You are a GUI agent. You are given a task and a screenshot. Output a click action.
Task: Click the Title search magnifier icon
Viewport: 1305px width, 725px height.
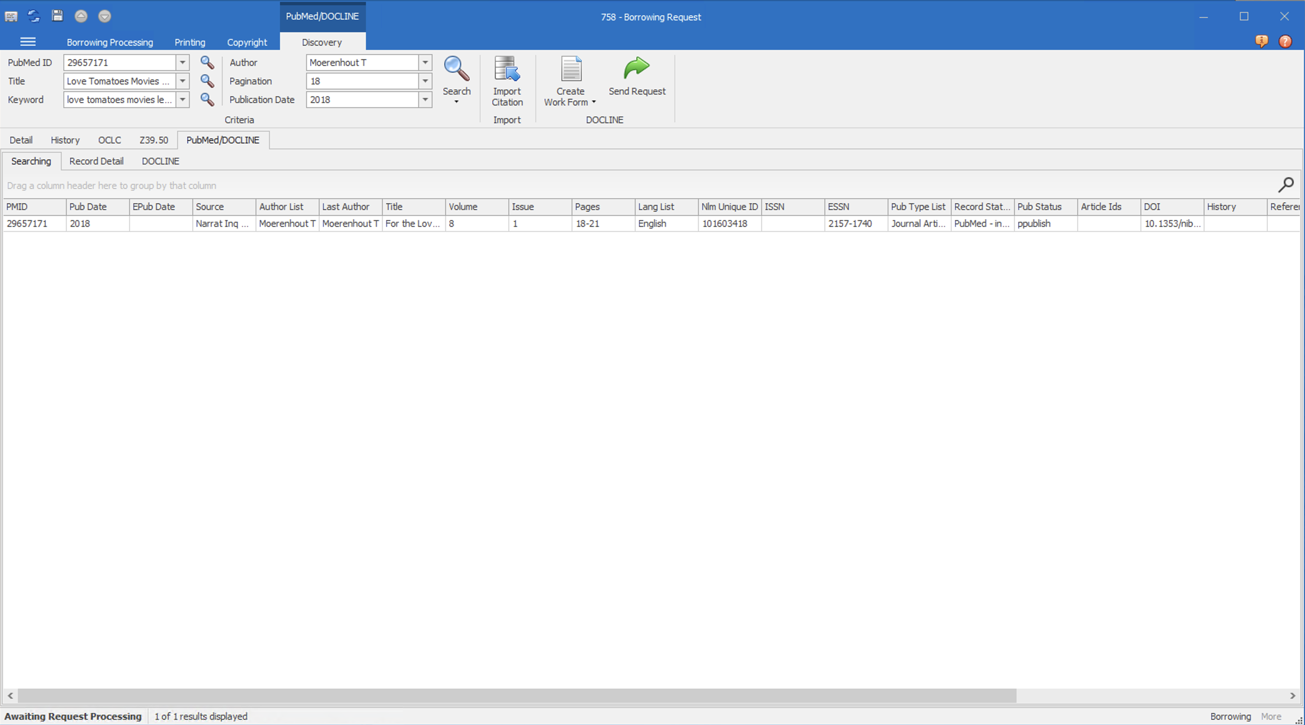[207, 81]
